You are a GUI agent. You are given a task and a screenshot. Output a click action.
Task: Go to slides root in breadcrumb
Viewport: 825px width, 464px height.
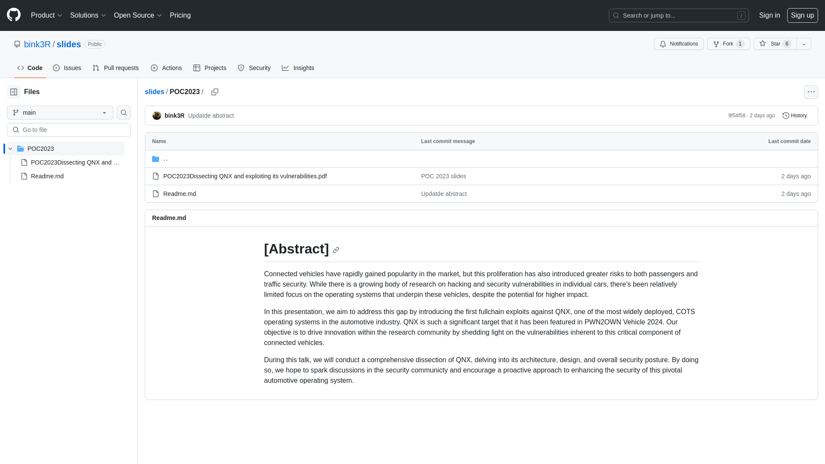click(x=154, y=92)
